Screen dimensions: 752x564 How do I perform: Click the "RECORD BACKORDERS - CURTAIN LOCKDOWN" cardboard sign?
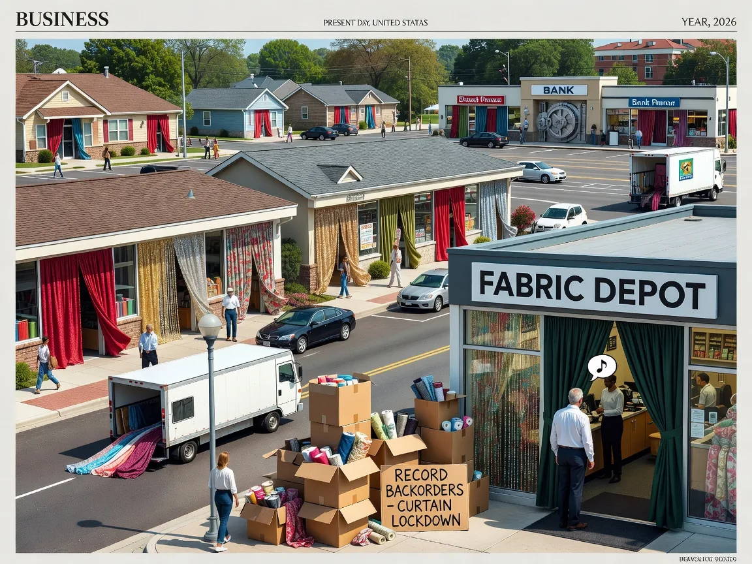[x=424, y=497]
